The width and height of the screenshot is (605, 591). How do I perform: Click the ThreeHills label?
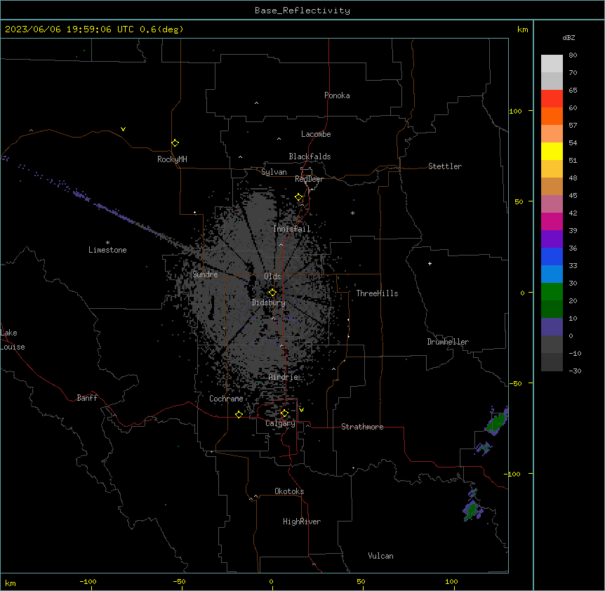click(x=377, y=293)
